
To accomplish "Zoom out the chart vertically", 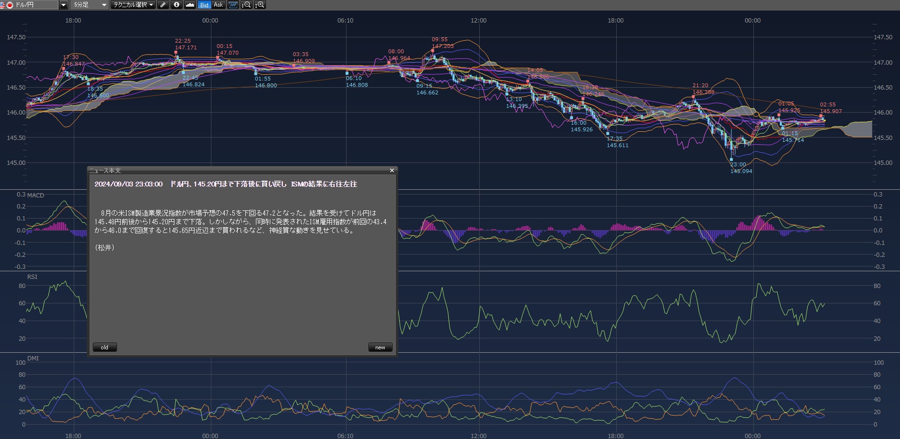I will 246,5.
